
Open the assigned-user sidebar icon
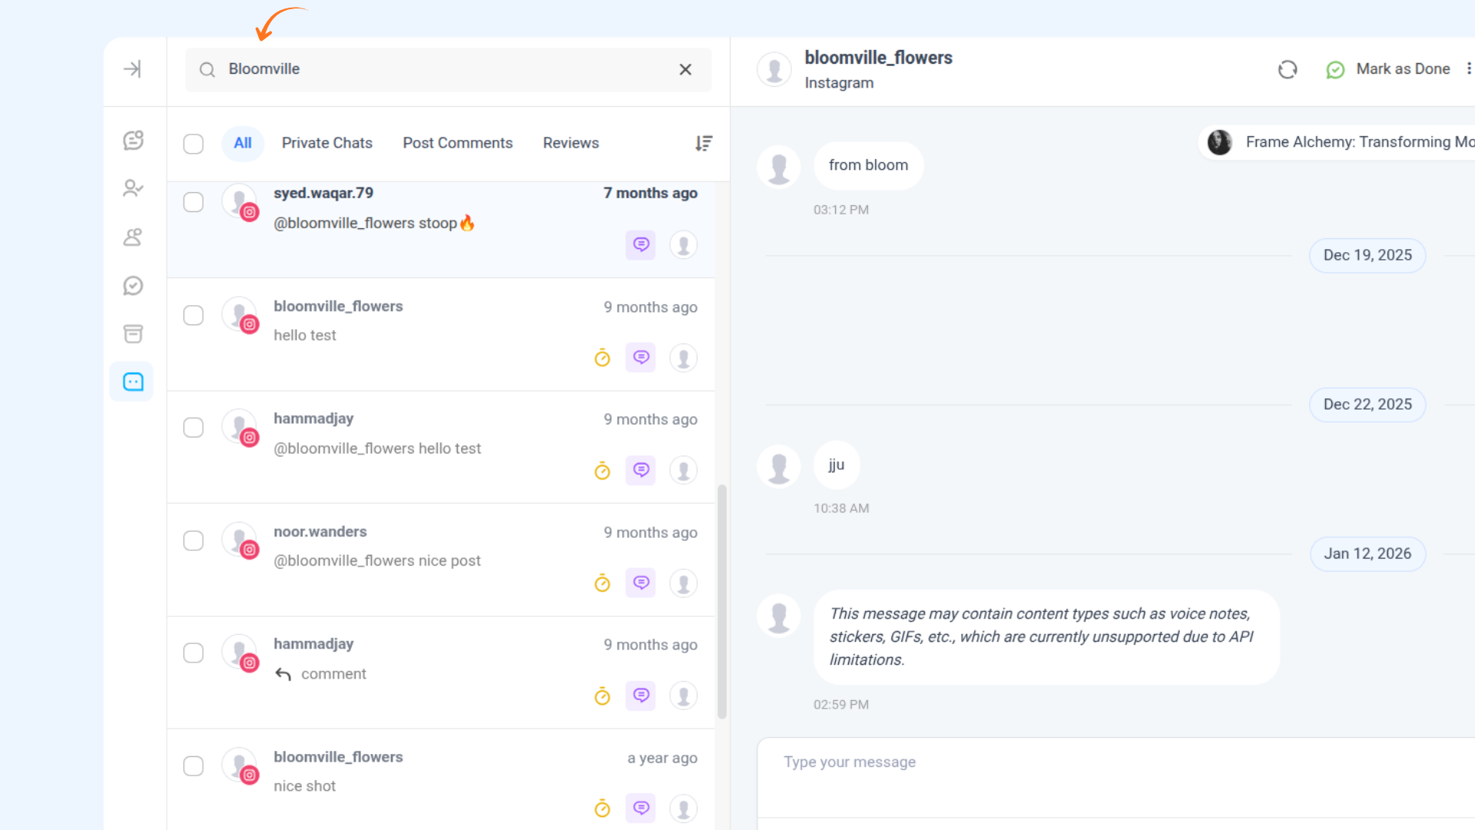pyautogui.click(x=133, y=188)
